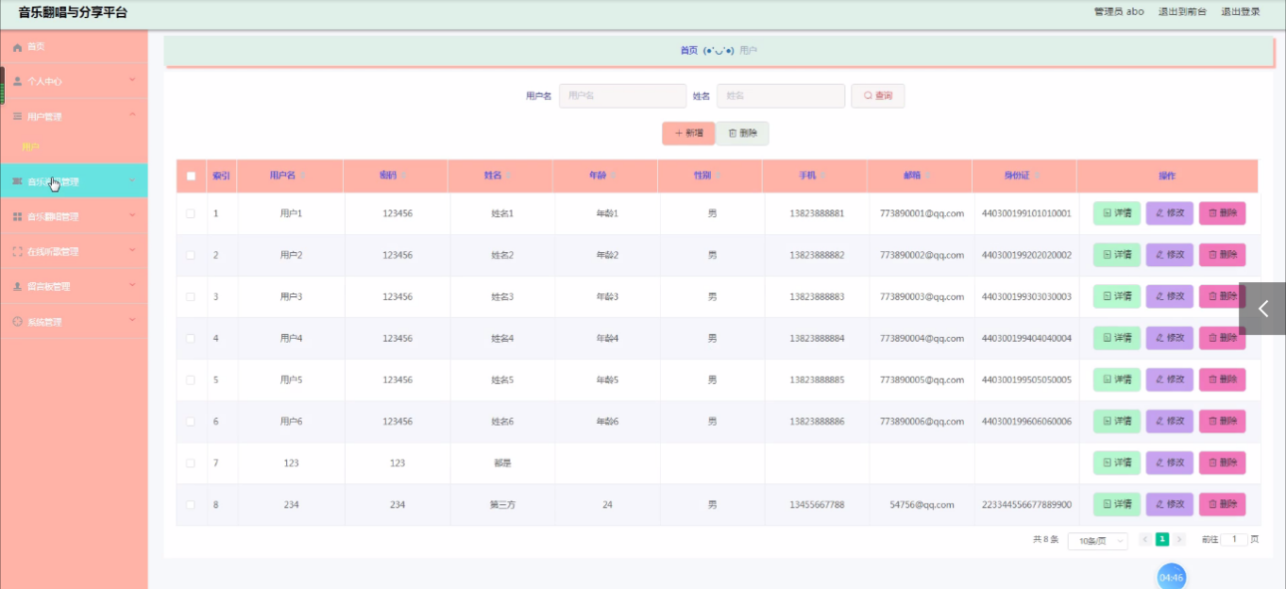
Task: Click the person icon beside 个人中心
Action: click(17, 81)
